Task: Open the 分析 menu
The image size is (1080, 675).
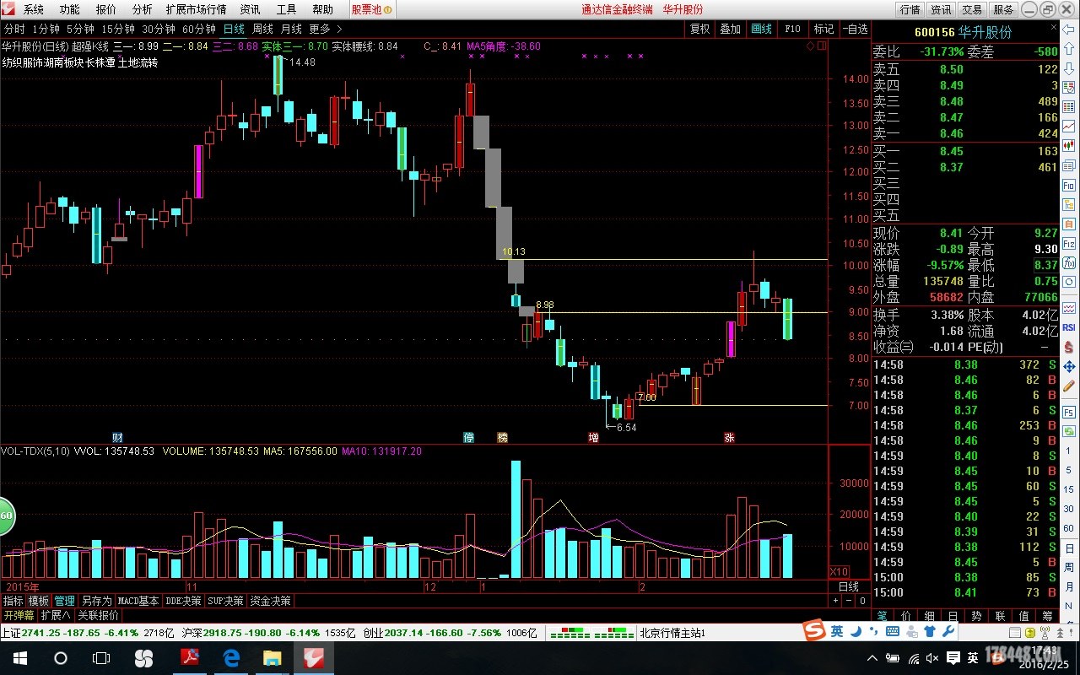Action: pos(143,9)
